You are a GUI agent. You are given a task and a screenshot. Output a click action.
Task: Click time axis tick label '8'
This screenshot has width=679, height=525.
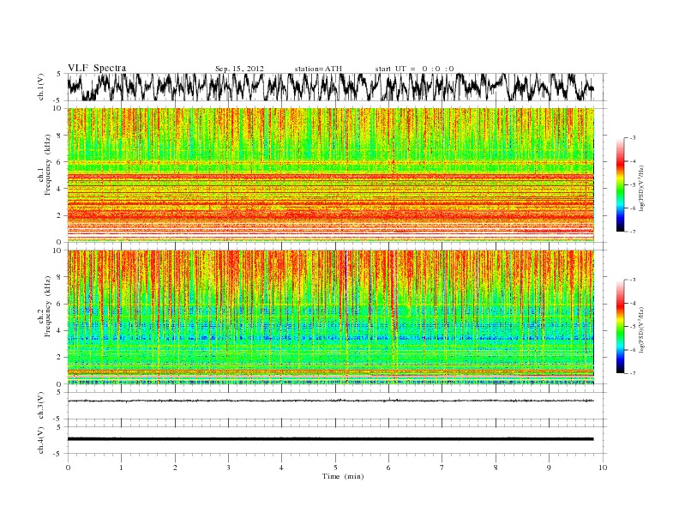tap(496, 468)
